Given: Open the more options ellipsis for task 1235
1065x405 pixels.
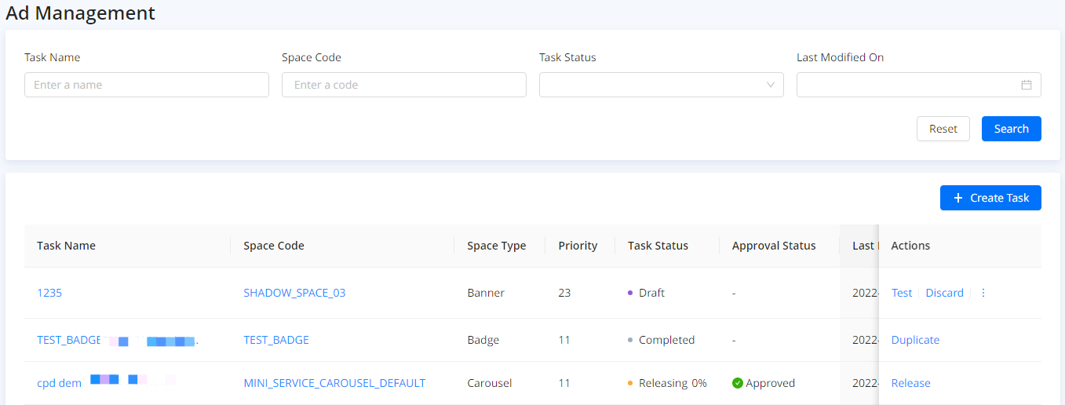Looking at the screenshot, I should coord(983,293).
